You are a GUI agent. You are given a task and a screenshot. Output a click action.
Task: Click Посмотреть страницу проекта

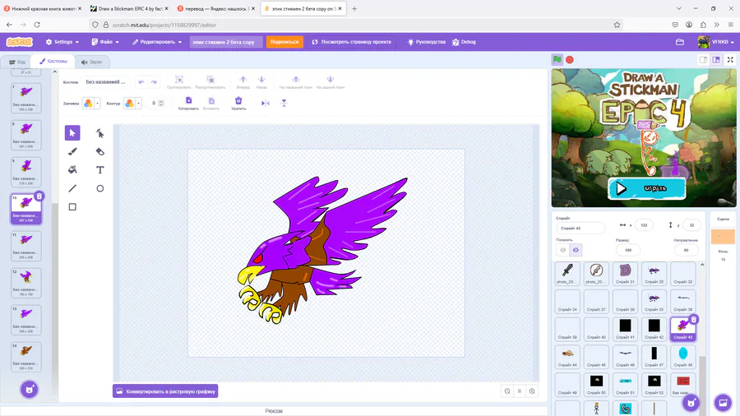pyautogui.click(x=352, y=42)
